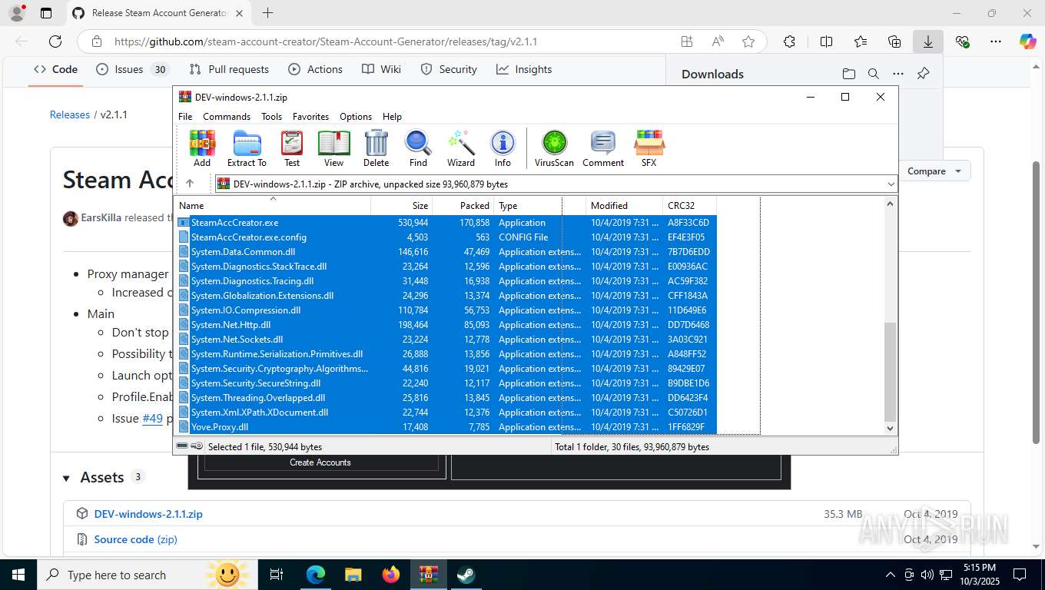The height and width of the screenshot is (590, 1045).
Task: Click the Extract To toolbar icon
Action: click(x=247, y=148)
